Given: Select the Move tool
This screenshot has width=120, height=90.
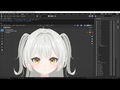Looking at the screenshot, I should click(x=2, y=36).
